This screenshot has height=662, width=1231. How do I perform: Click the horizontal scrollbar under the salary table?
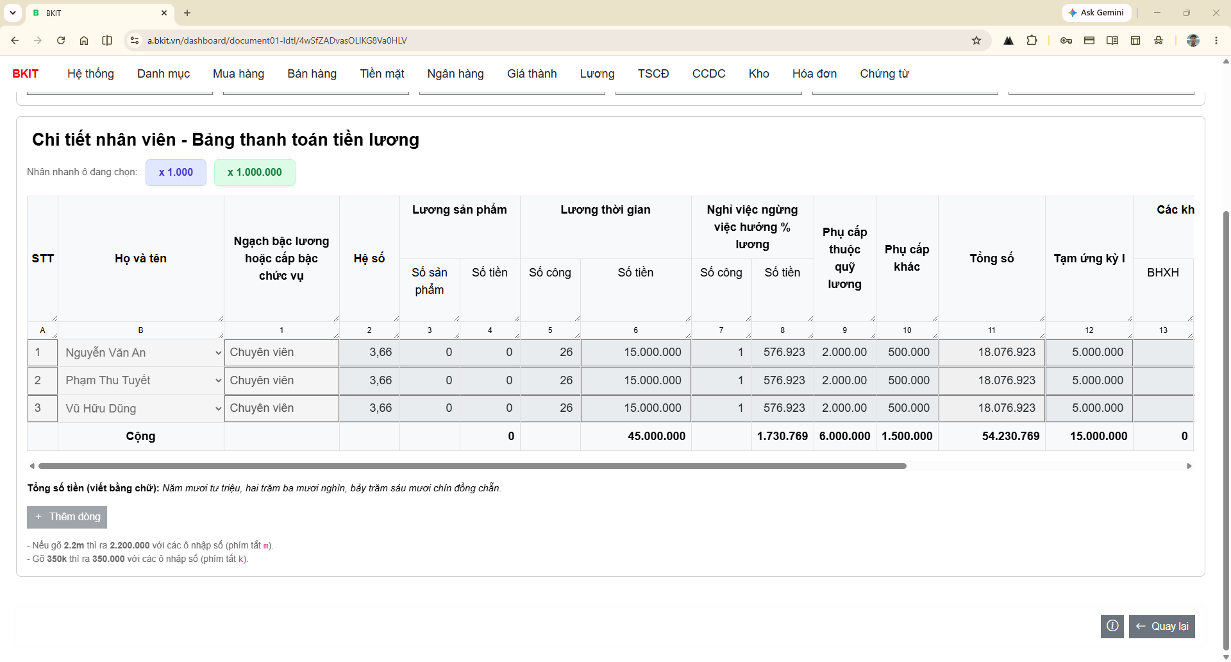(x=472, y=466)
